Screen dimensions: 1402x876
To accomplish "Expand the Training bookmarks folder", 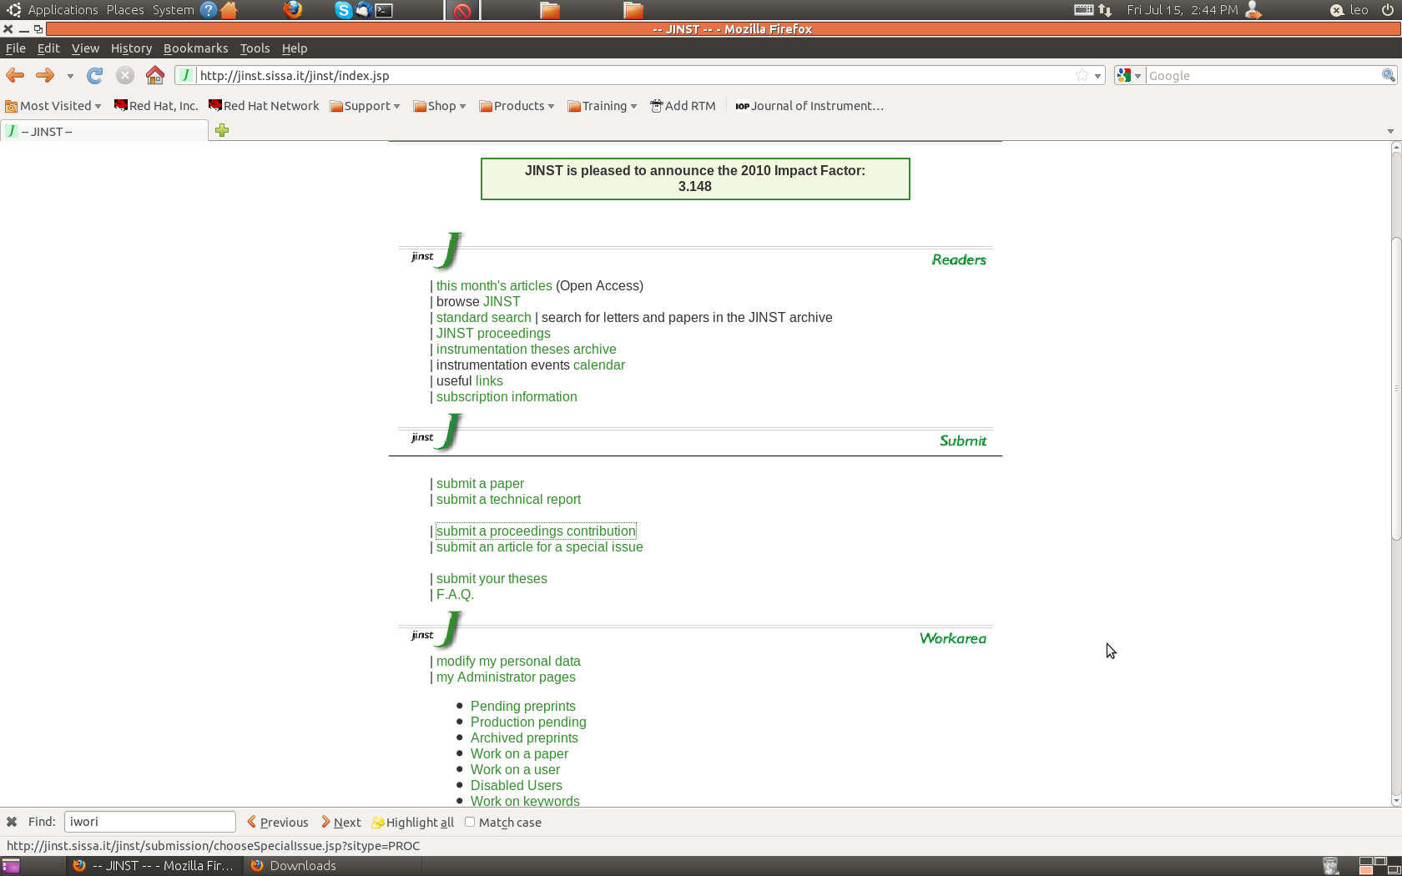I will (603, 106).
